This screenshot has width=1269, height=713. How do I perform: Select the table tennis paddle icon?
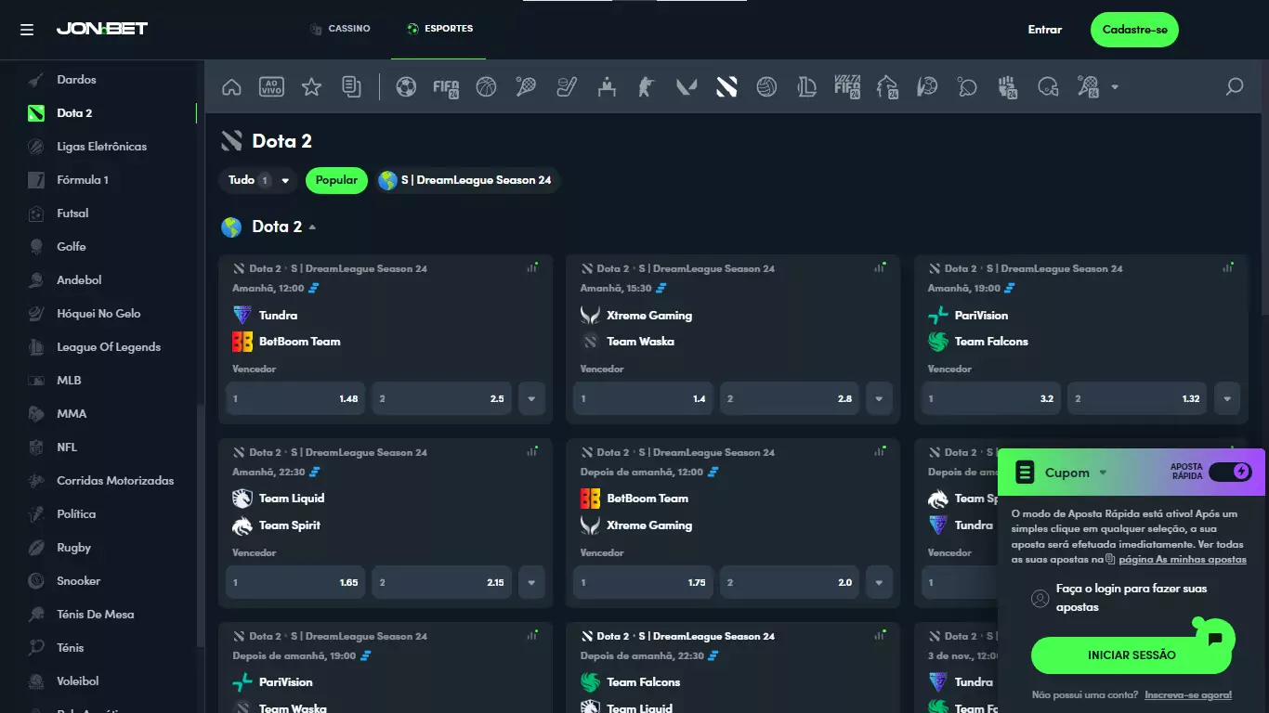pyautogui.click(x=967, y=87)
